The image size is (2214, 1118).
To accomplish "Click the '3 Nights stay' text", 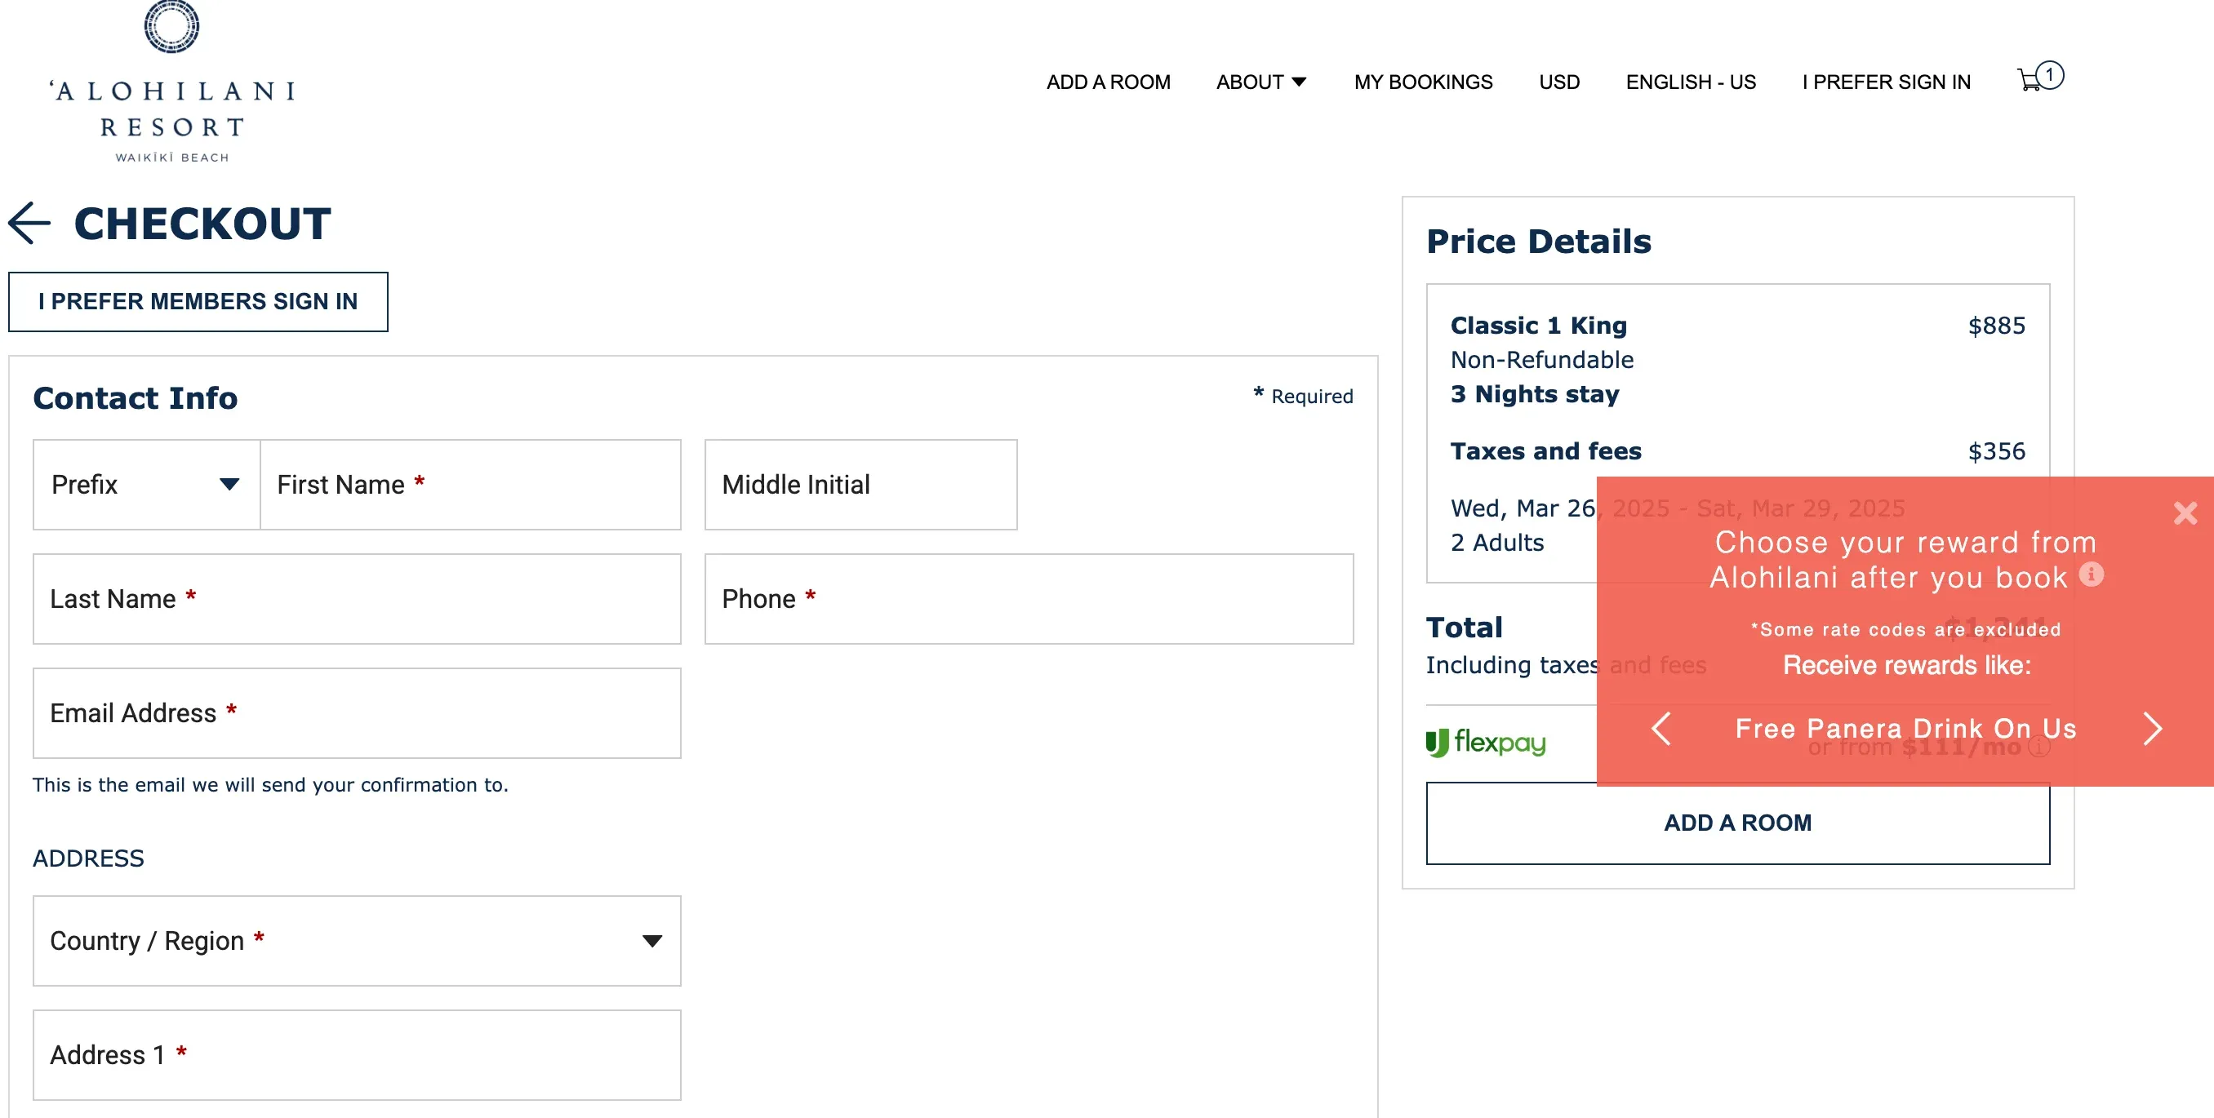I will (x=1535, y=394).
